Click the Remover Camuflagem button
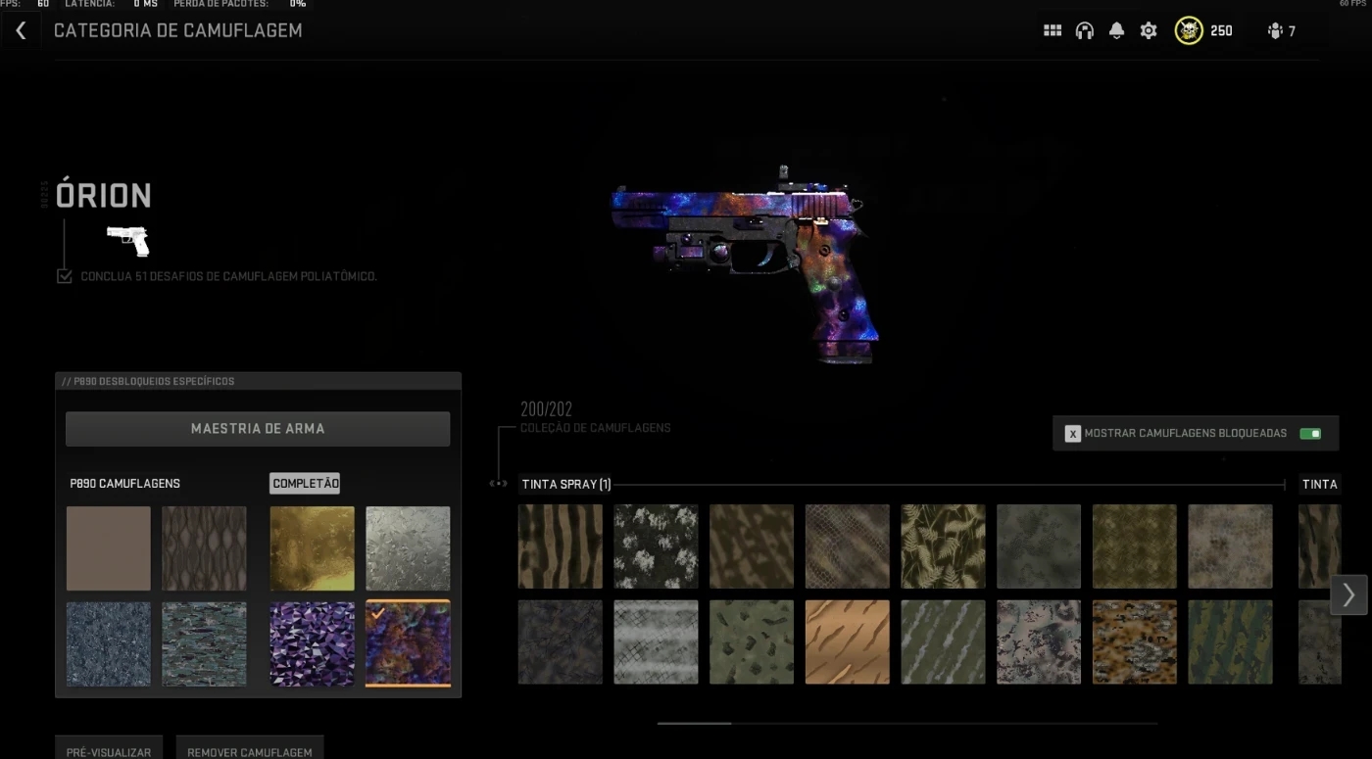The height and width of the screenshot is (759, 1372). pyautogui.click(x=250, y=749)
